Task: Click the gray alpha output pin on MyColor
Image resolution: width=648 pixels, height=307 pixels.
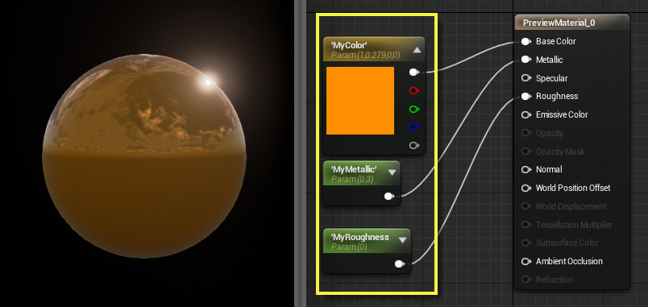Action: (x=414, y=146)
